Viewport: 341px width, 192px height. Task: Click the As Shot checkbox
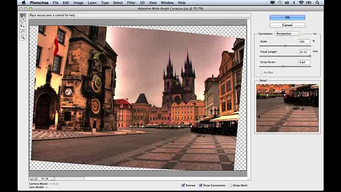pyautogui.click(x=261, y=72)
